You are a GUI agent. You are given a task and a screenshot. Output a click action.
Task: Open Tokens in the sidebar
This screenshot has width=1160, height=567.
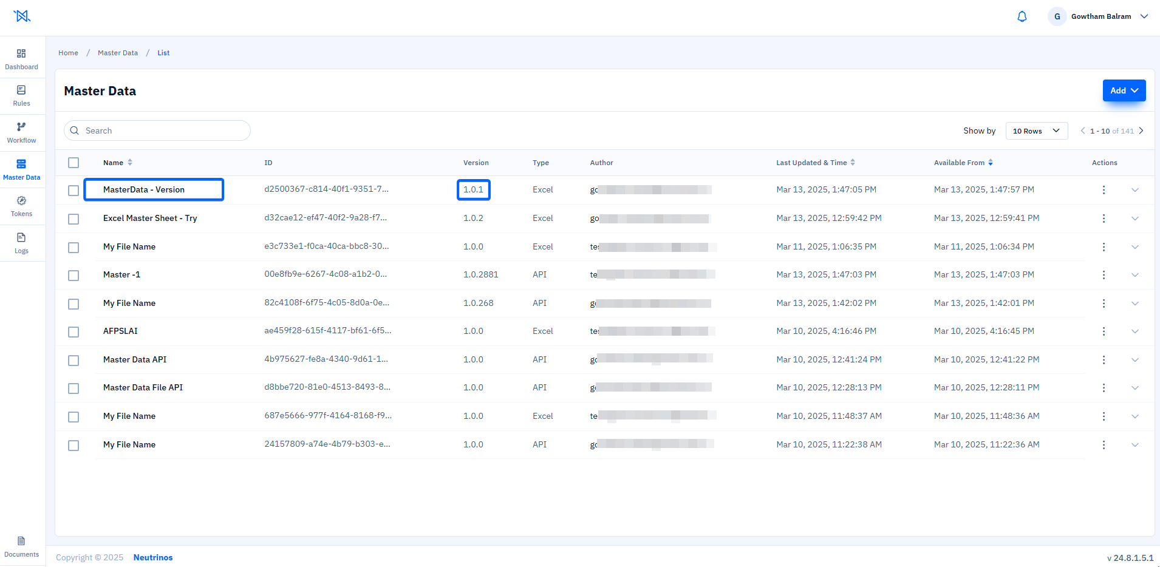[22, 206]
